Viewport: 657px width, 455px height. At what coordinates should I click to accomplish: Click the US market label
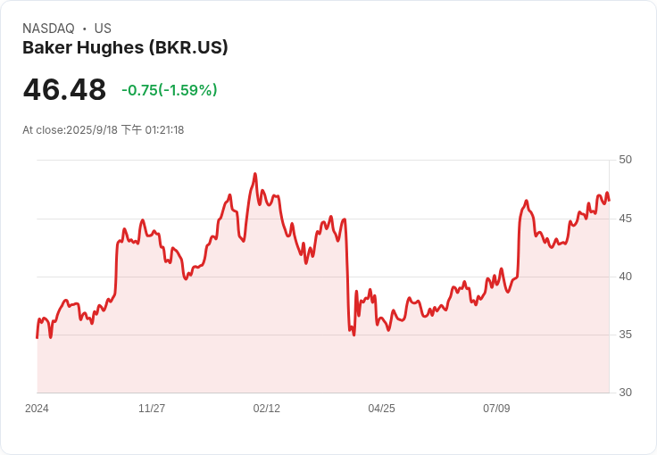(x=103, y=29)
